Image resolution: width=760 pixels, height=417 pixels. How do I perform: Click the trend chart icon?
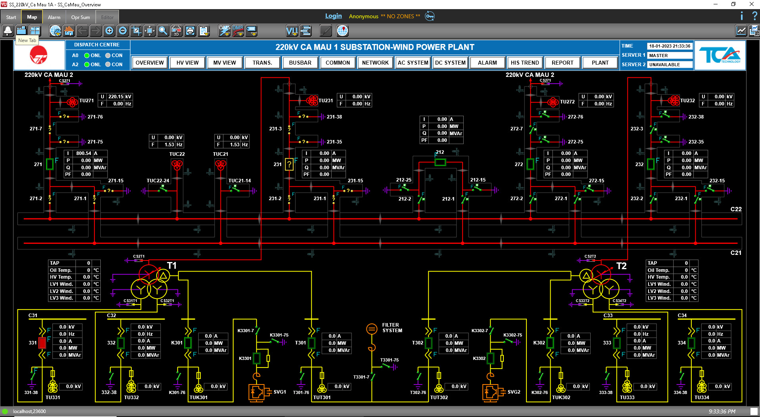point(741,31)
